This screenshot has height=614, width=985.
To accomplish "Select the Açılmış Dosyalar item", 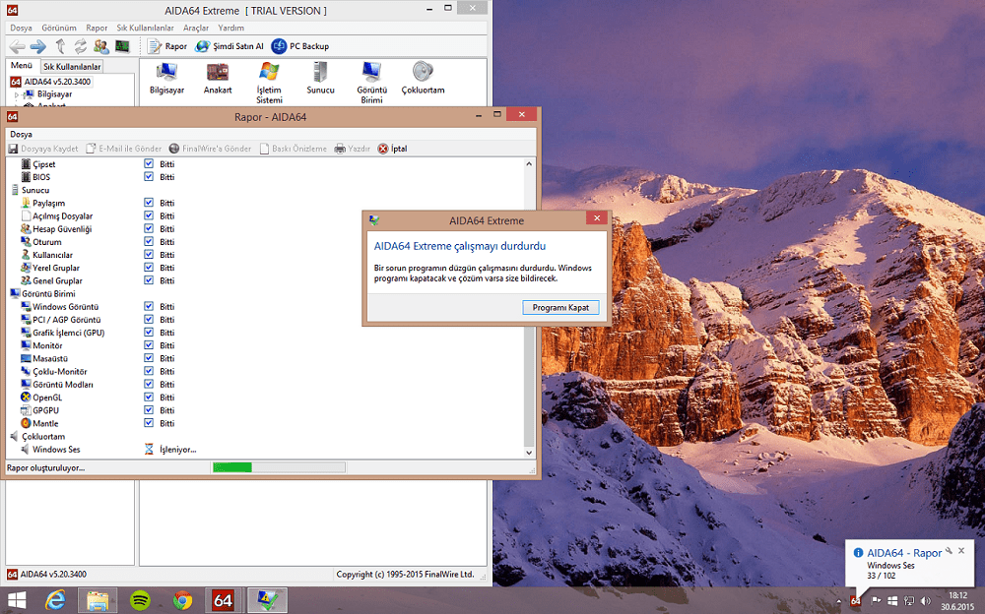I will (56, 215).
